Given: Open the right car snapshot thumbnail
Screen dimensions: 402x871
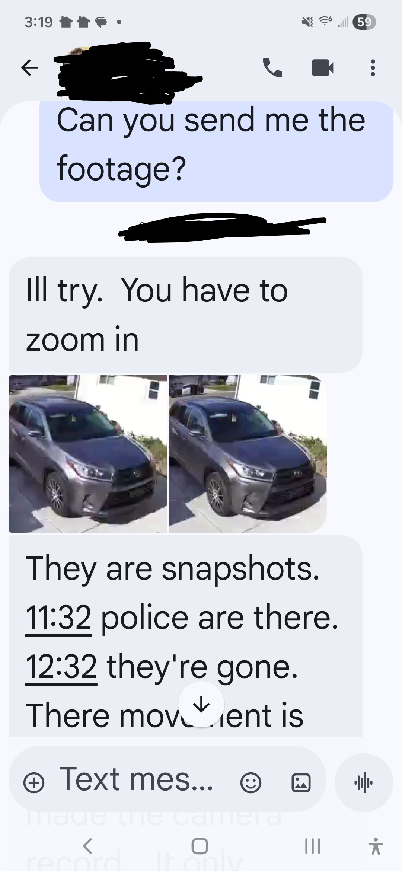Looking at the screenshot, I should click(x=248, y=454).
